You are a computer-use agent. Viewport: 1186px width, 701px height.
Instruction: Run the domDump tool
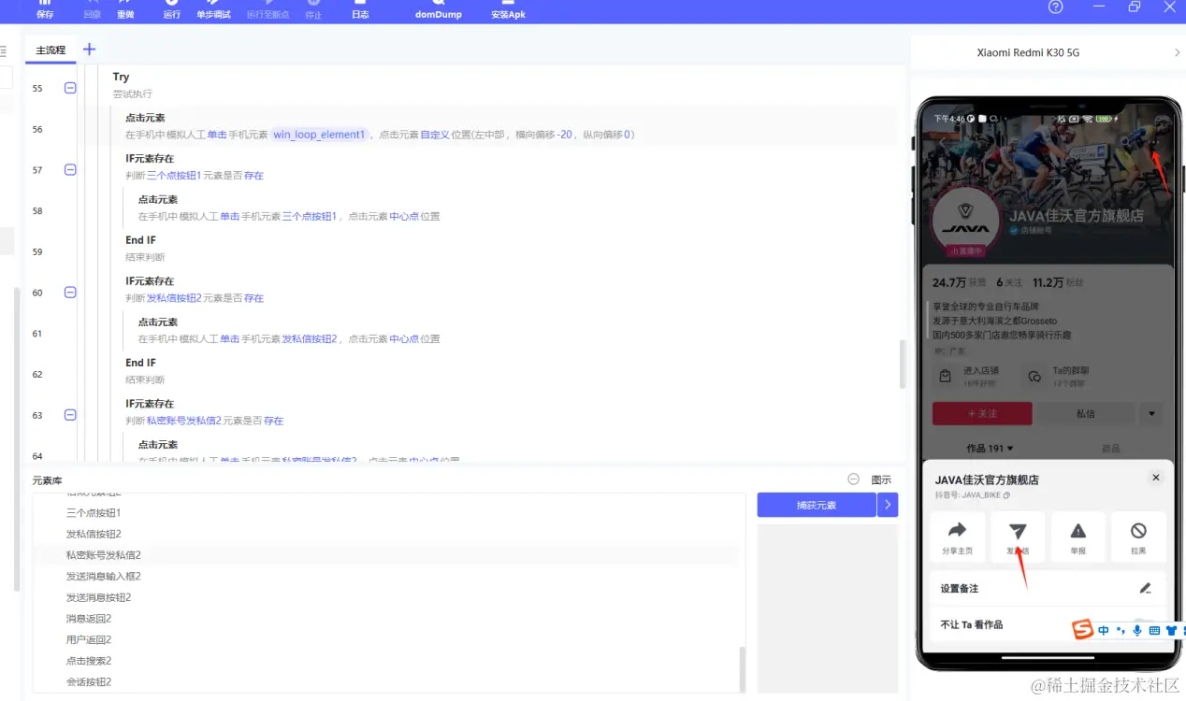pyautogui.click(x=439, y=10)
